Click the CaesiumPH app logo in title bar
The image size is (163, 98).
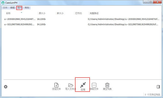pos(3,3)
